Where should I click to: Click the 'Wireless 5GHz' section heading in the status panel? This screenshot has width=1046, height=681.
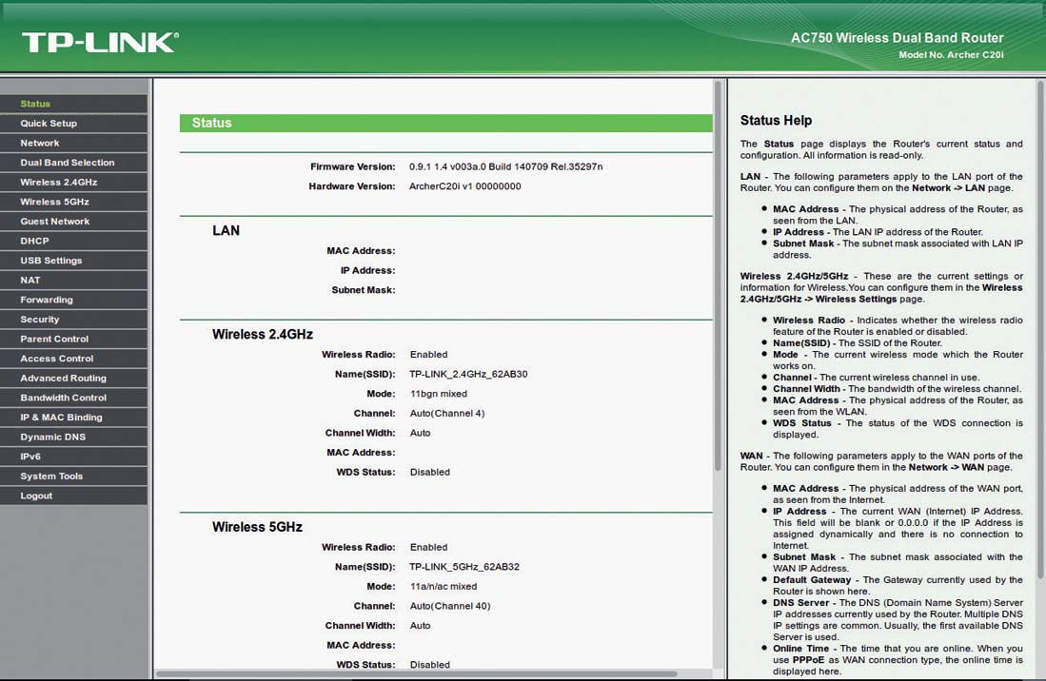click(258, 527)
